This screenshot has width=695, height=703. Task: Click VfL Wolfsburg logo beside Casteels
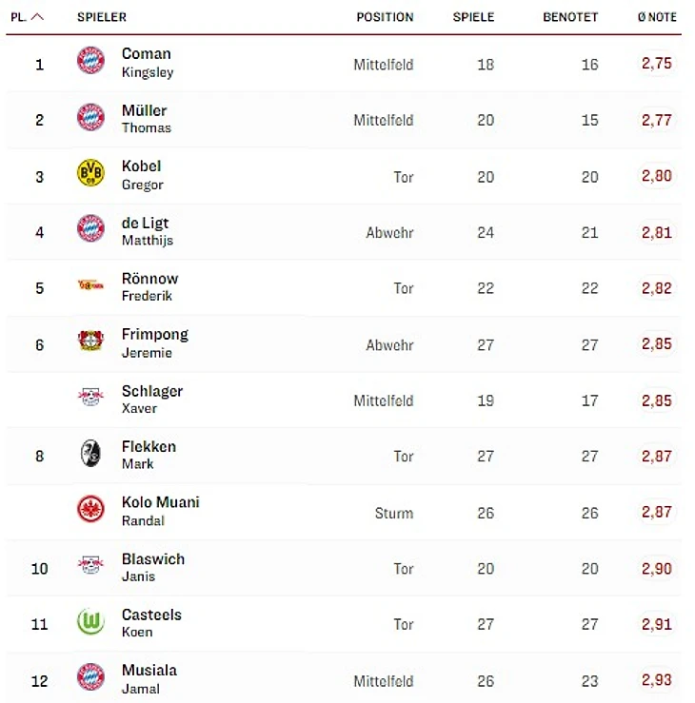click(90, 622)
